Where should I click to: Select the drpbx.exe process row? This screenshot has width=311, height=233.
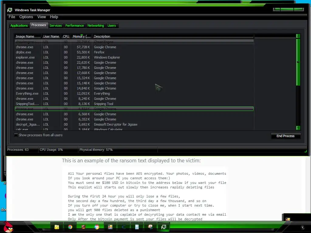(134, 52)
